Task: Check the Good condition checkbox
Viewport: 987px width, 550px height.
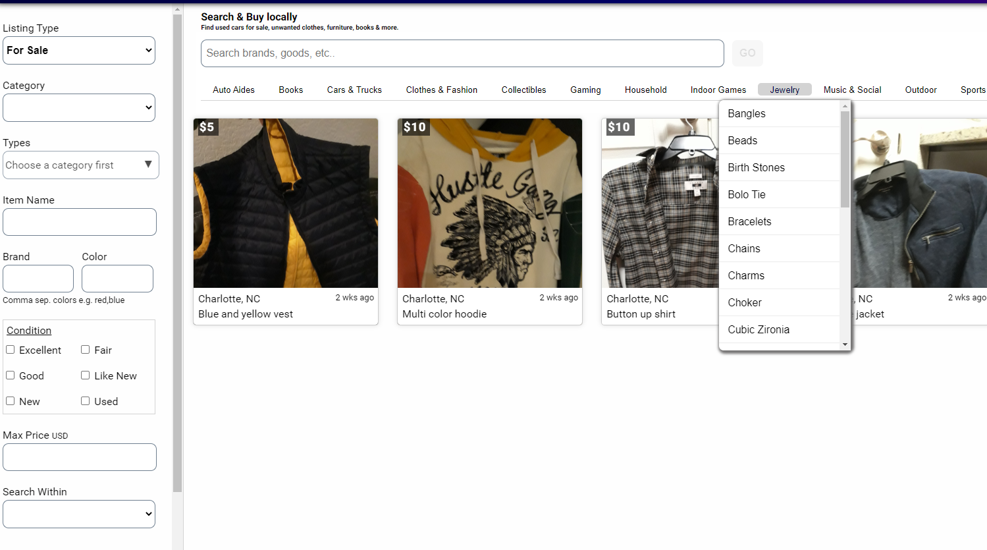Action: tap(11, 375)
